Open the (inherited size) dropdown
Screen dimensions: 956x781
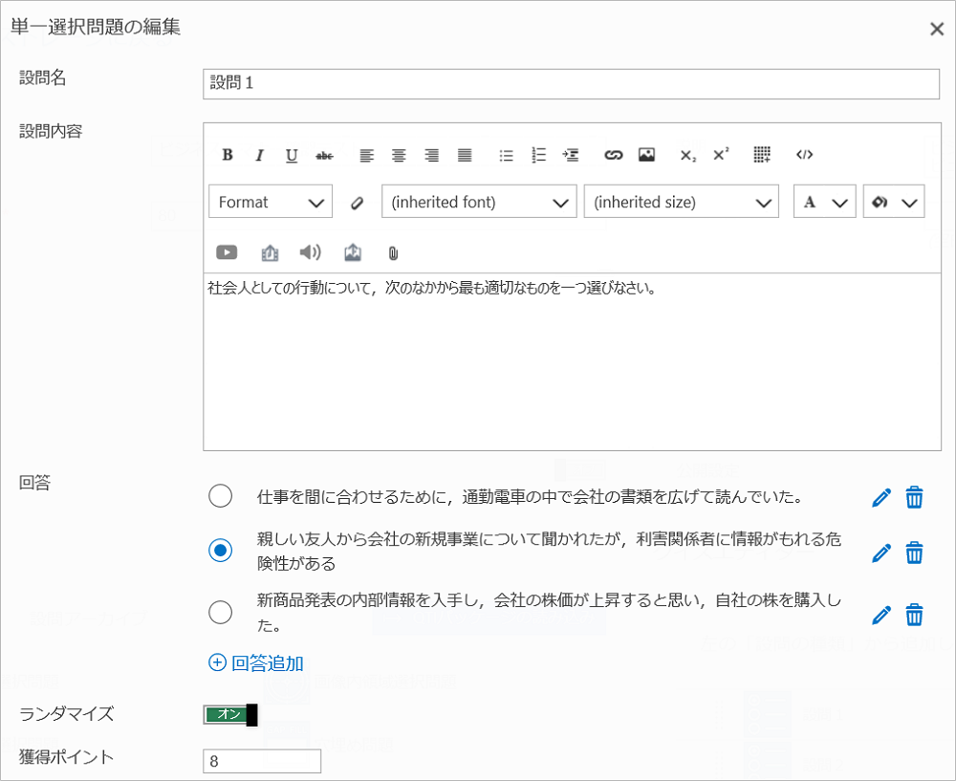point(681,202)
